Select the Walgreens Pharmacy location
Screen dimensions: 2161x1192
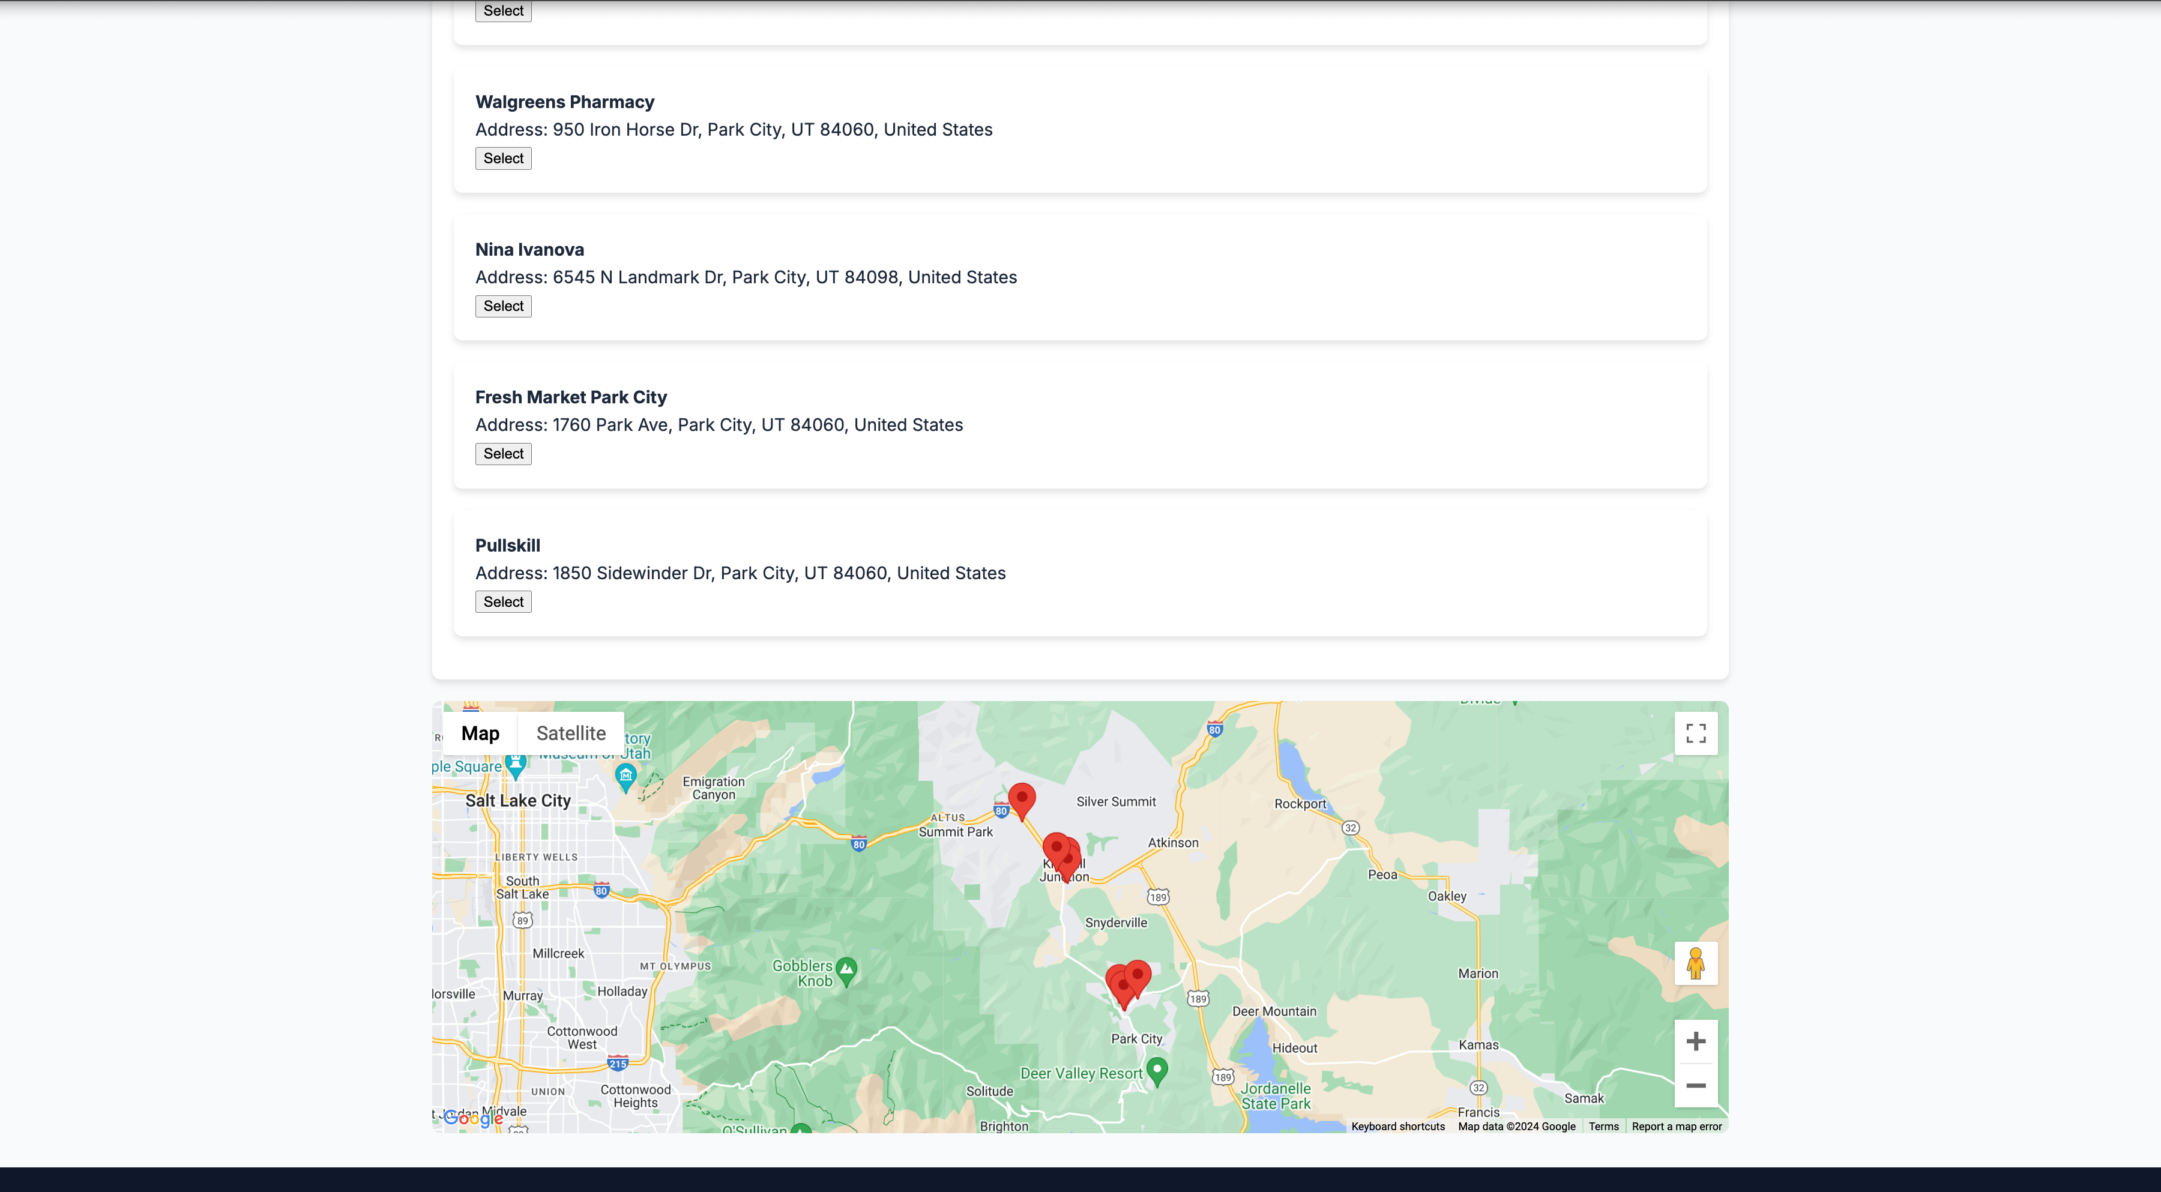point(504,158)
